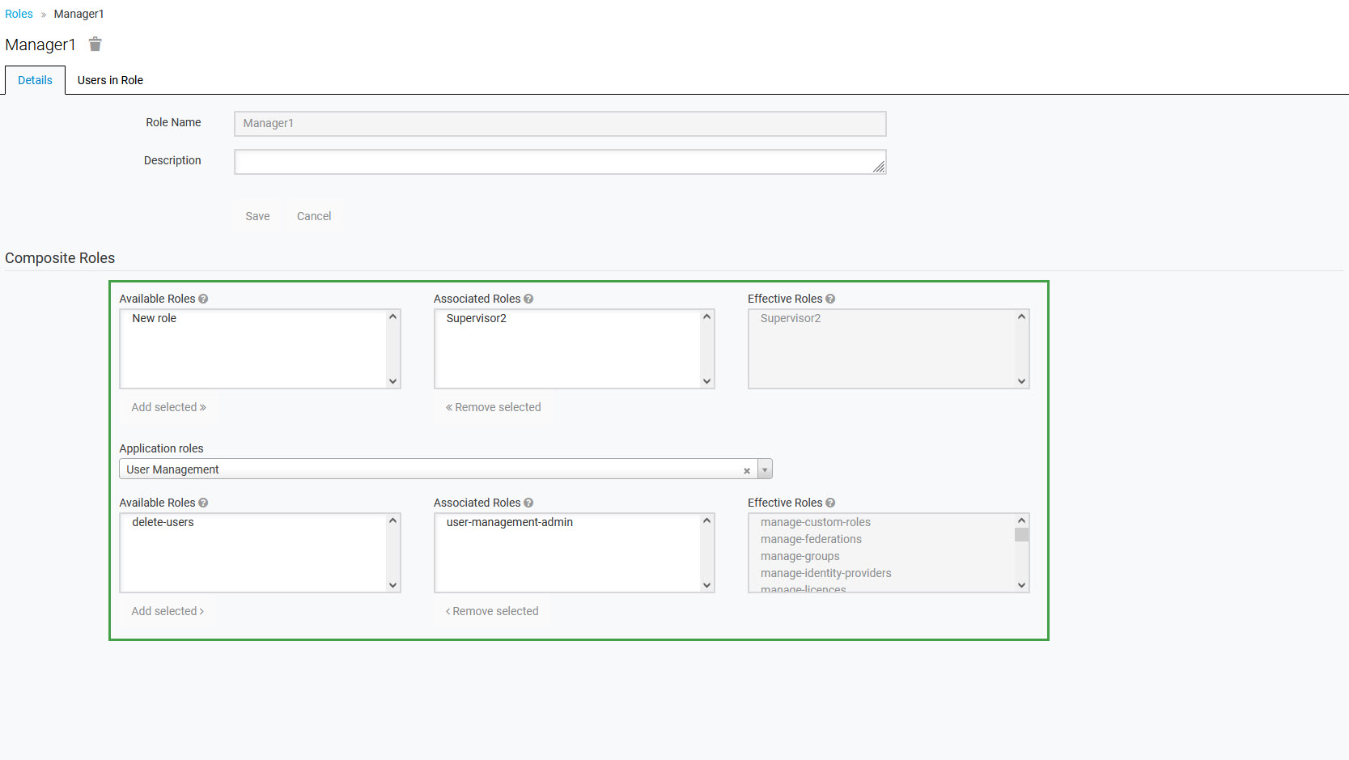Screen dimensions: 1349x760
Task: Click help icon beside top Effective Roles
Action: click(x=830, y=299)
